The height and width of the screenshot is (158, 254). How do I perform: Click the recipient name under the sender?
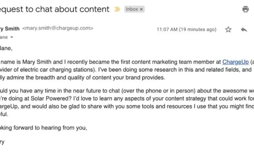(x=4, y=37)
